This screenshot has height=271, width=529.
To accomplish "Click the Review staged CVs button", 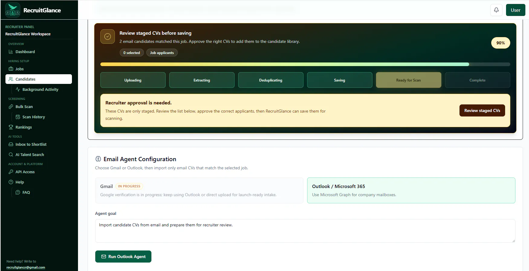I will 482,110.
